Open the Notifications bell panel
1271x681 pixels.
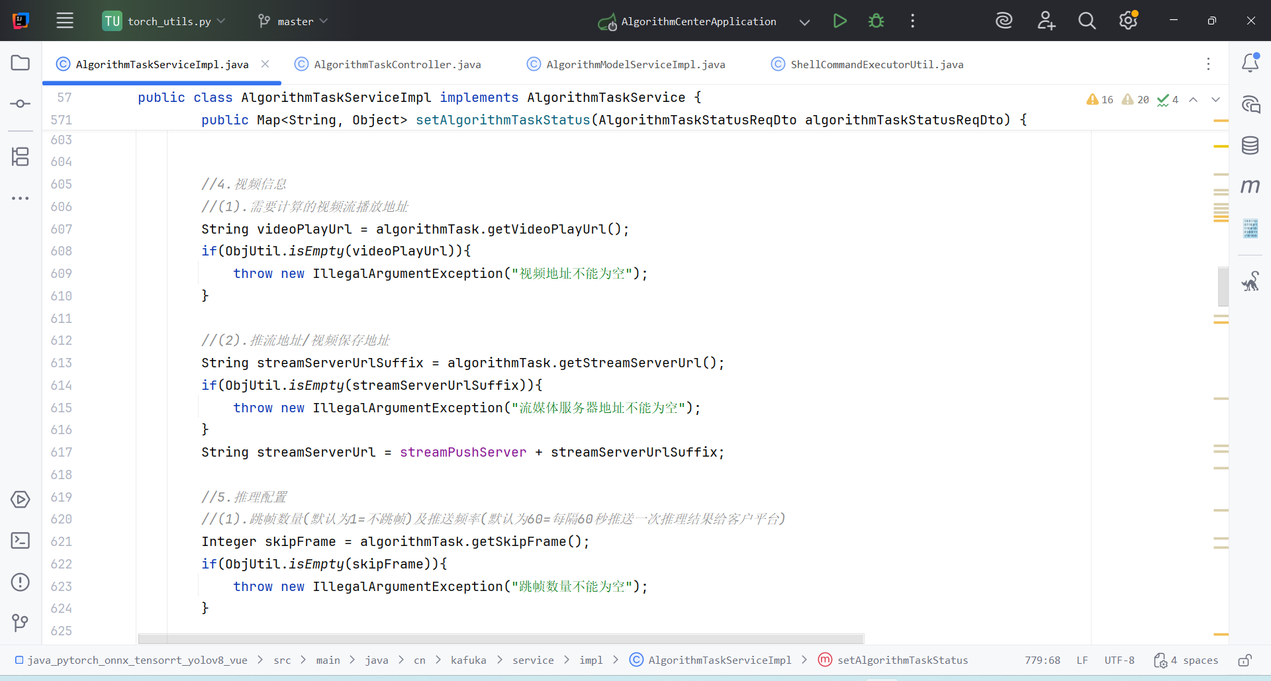tap(1250, 63)
